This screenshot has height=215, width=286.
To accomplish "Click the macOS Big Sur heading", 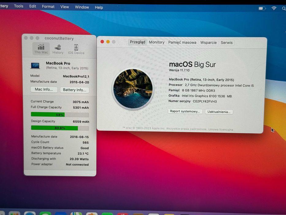I will click(x=192, y=64).
